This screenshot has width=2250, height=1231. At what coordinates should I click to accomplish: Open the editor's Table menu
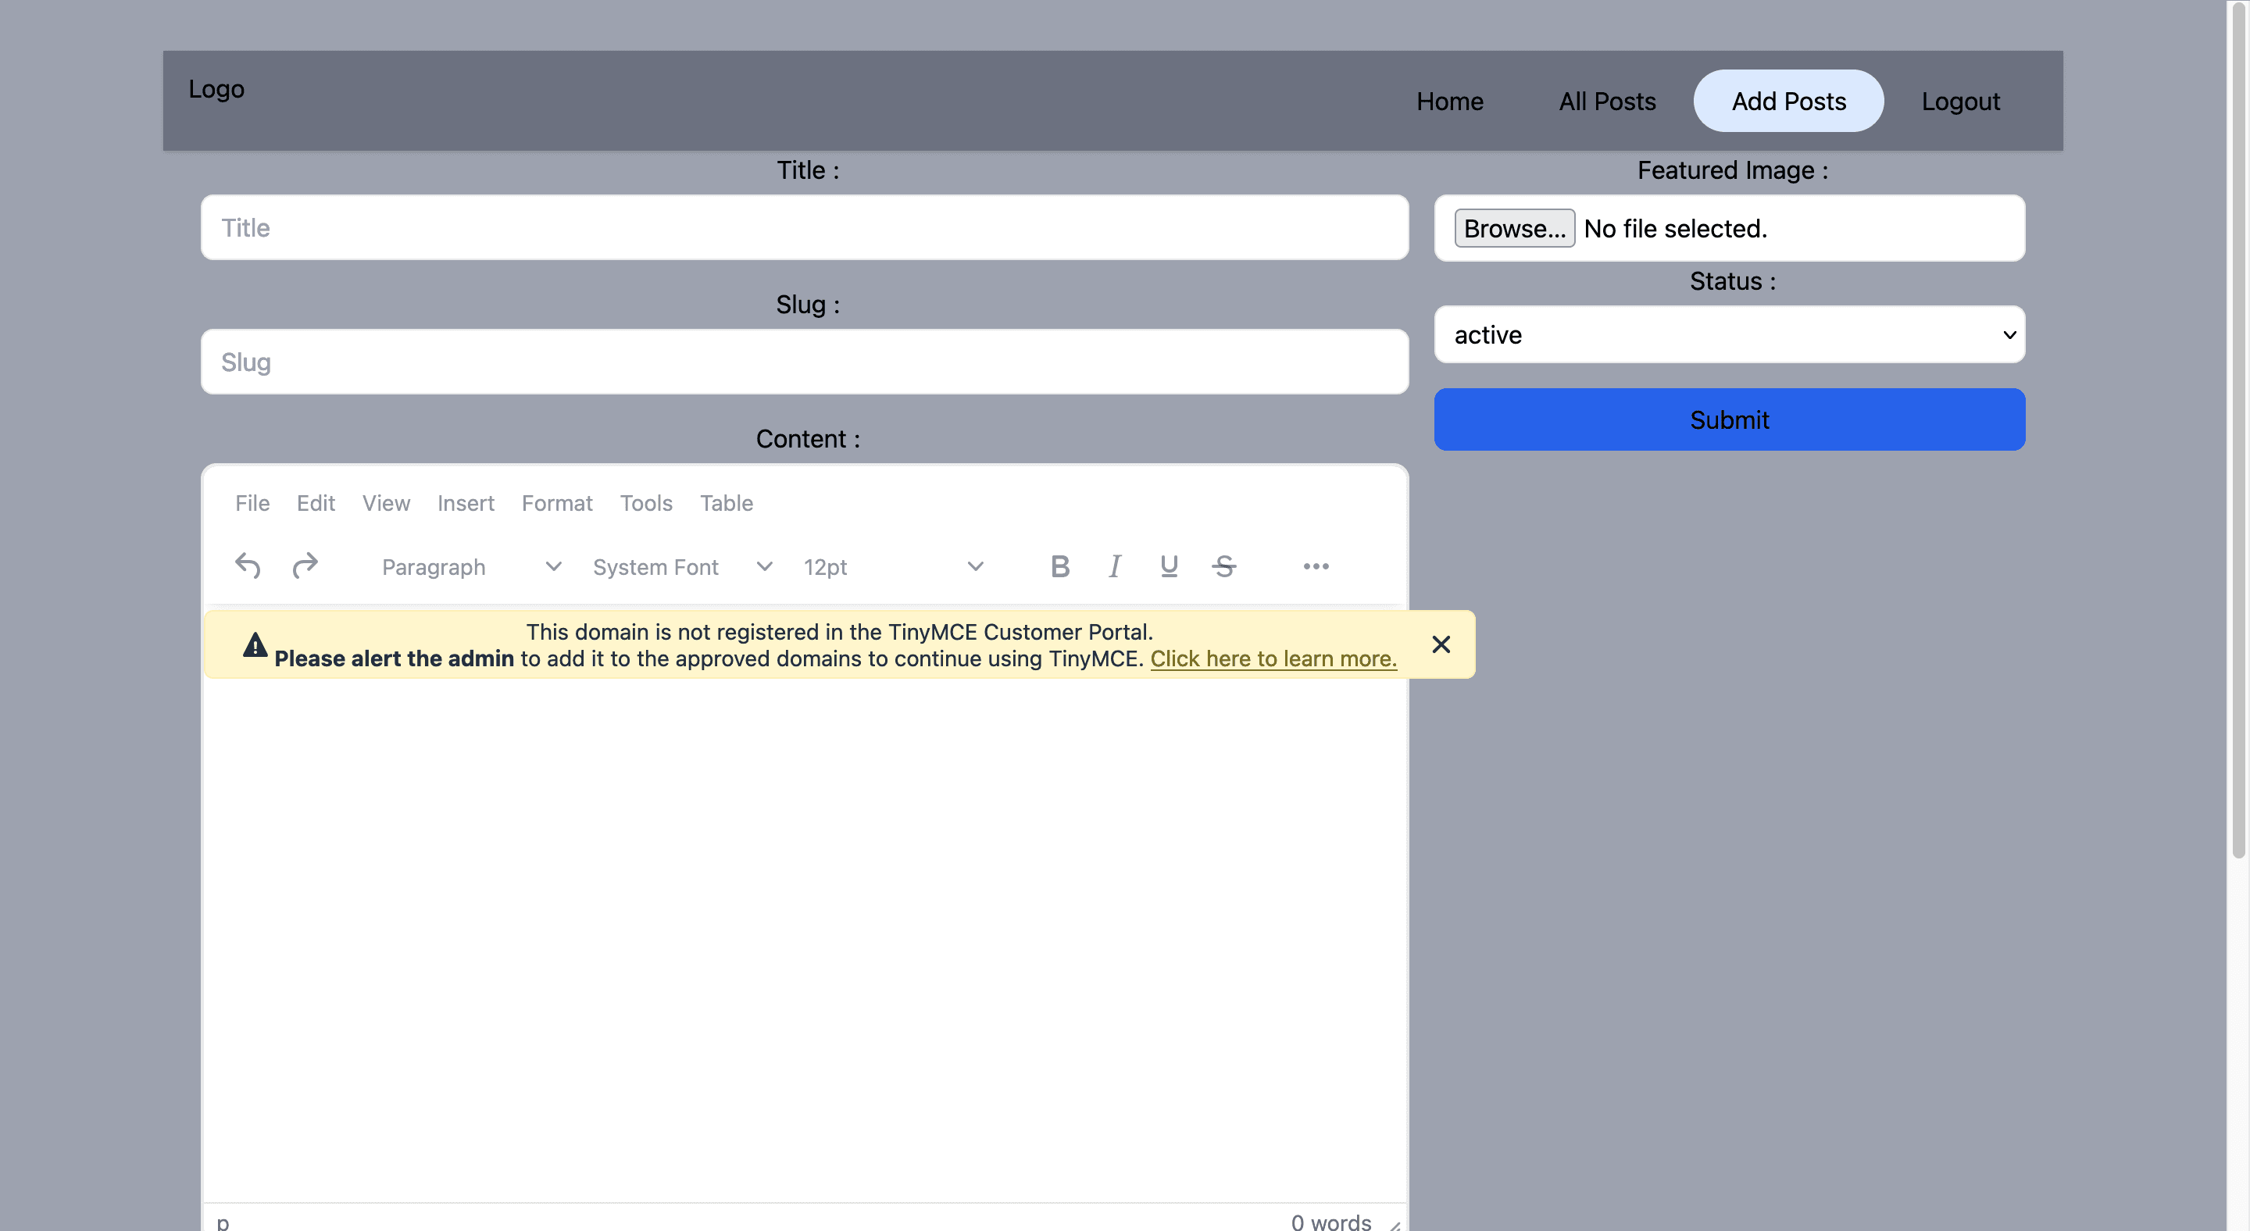tap(726, 503)
